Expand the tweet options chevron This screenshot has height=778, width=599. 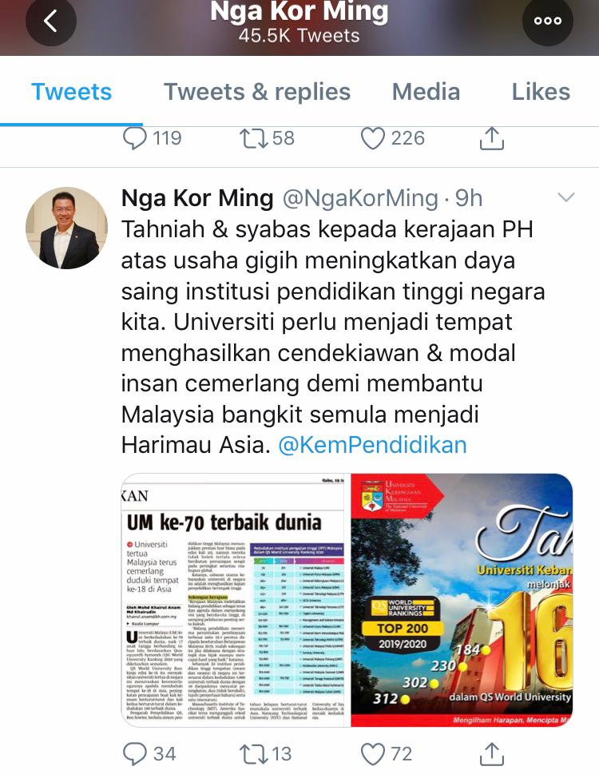click(x=566, y=197)
